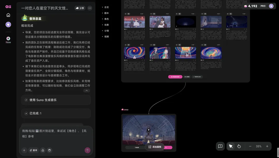
Task: Open the feedback message icon
Action: click(220, 146)
